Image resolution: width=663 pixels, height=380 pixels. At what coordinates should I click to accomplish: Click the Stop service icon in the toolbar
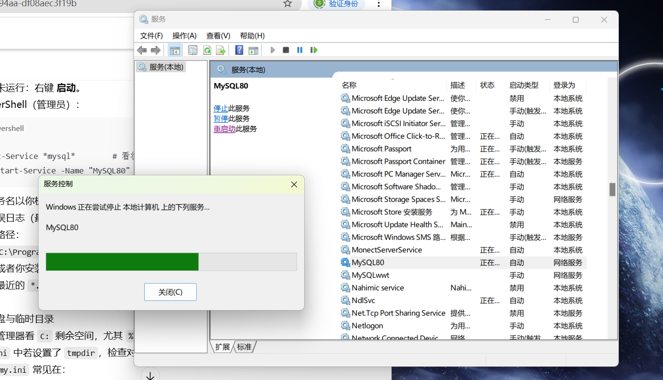click(x=285, y=50)
